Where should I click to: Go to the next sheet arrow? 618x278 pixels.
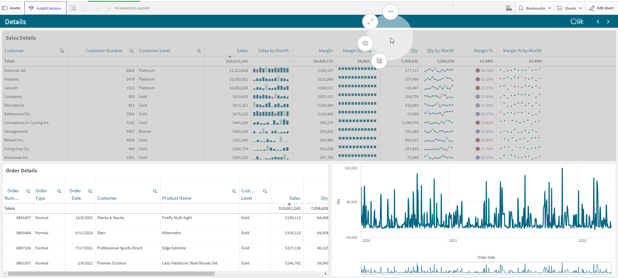(608, 22)
